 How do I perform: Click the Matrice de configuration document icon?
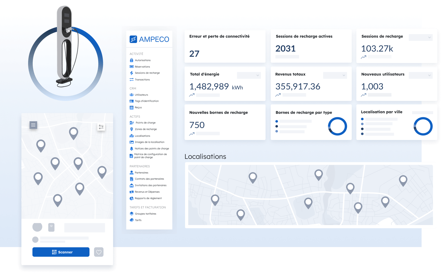tap(131, 156)
